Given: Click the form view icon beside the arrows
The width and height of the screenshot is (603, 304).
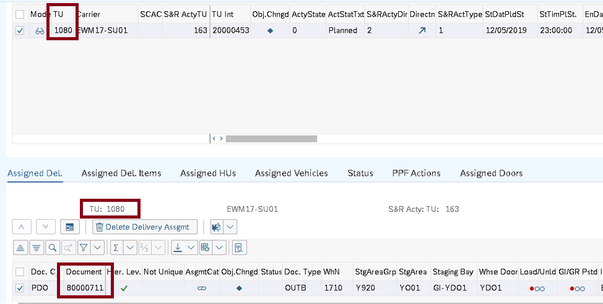Looking at the screenshot, I should [x=70, y=227].
